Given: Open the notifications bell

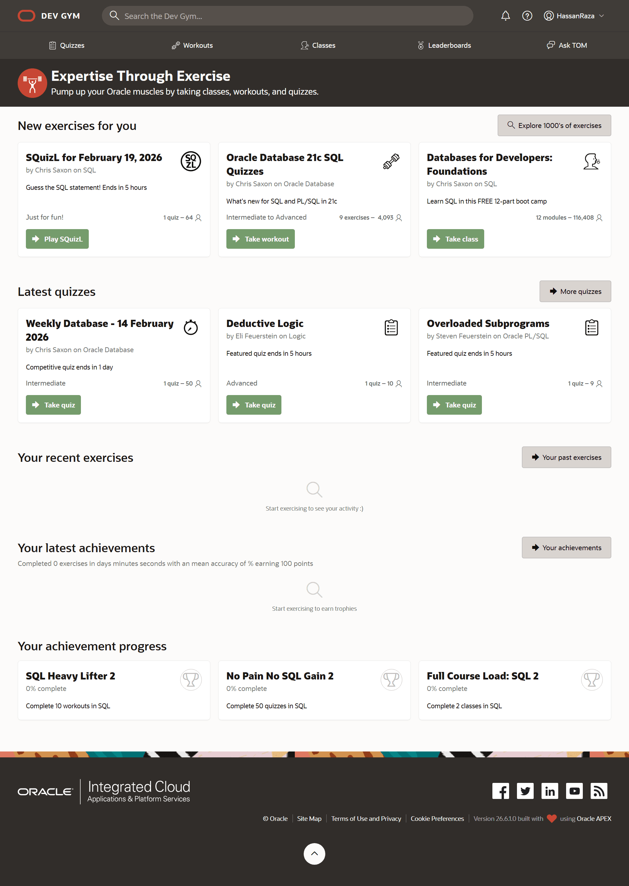Looking at the screenshot, I should click(x=505, y=16).
